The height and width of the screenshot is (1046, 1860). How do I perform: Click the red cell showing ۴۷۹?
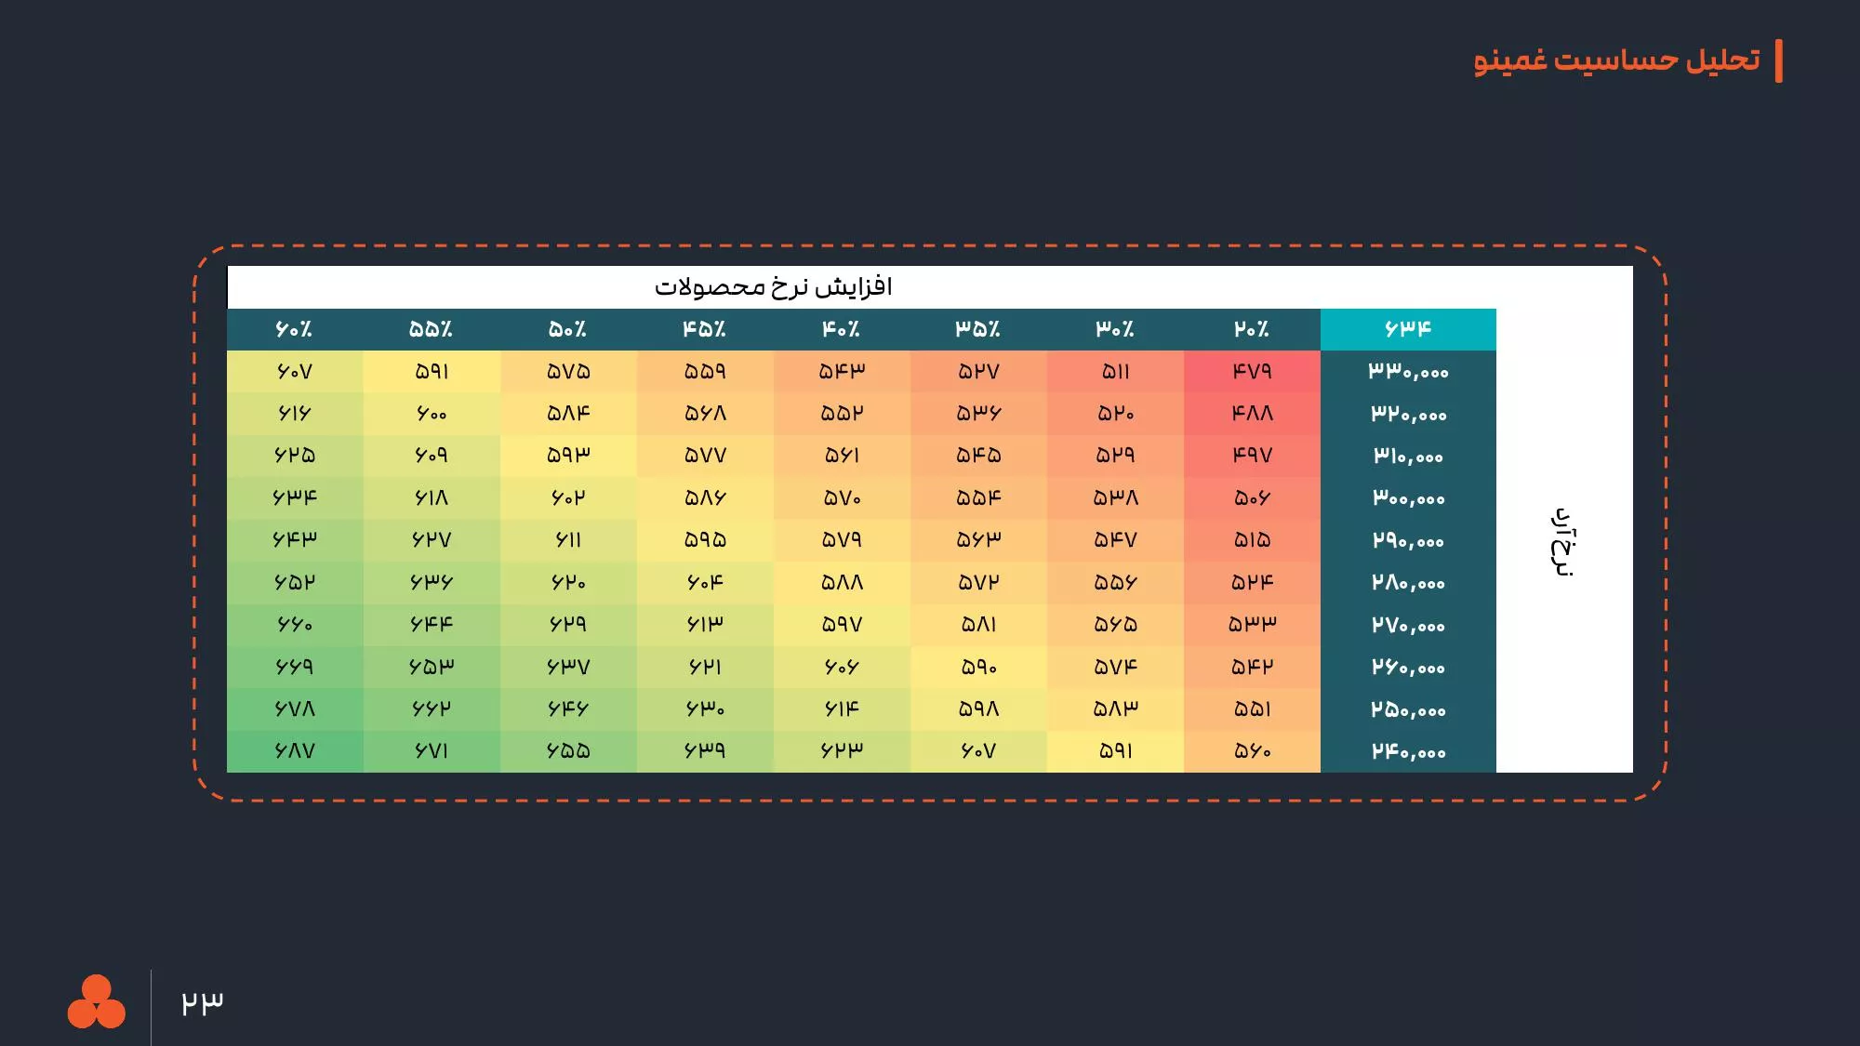[1252, 371]
